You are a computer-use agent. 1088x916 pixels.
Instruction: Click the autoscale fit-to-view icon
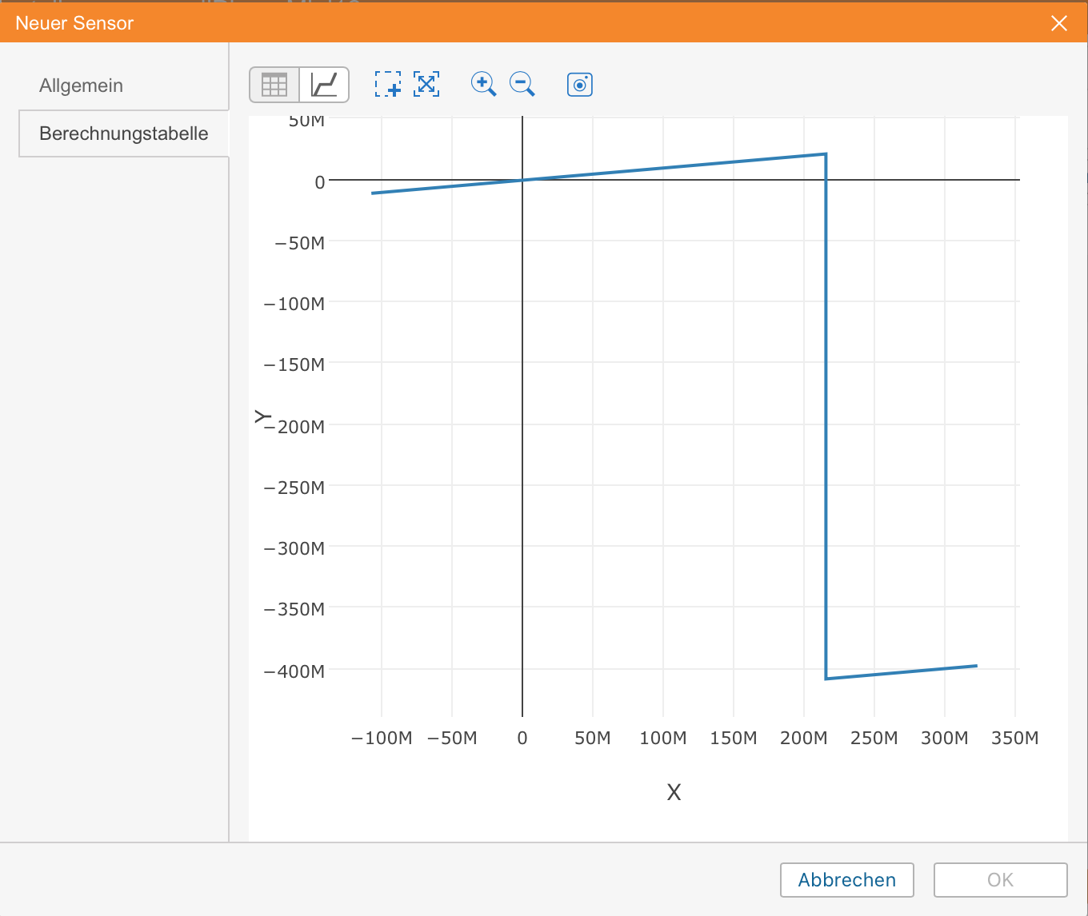[426, 84]
